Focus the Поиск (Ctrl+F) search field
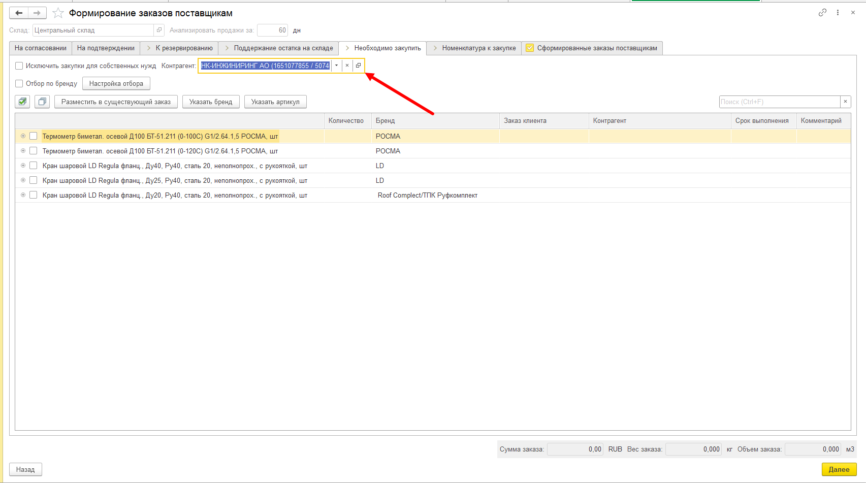866x483 pixels. click(780, 102)
